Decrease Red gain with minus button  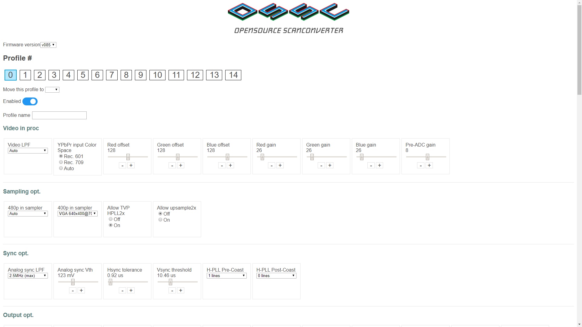(x=272, y=165)
